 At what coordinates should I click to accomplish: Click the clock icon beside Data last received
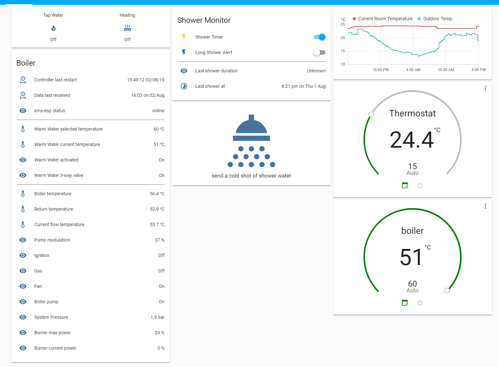[23, 95]
